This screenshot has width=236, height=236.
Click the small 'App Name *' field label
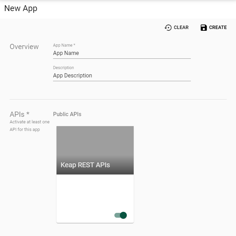(x=64, y=45)
